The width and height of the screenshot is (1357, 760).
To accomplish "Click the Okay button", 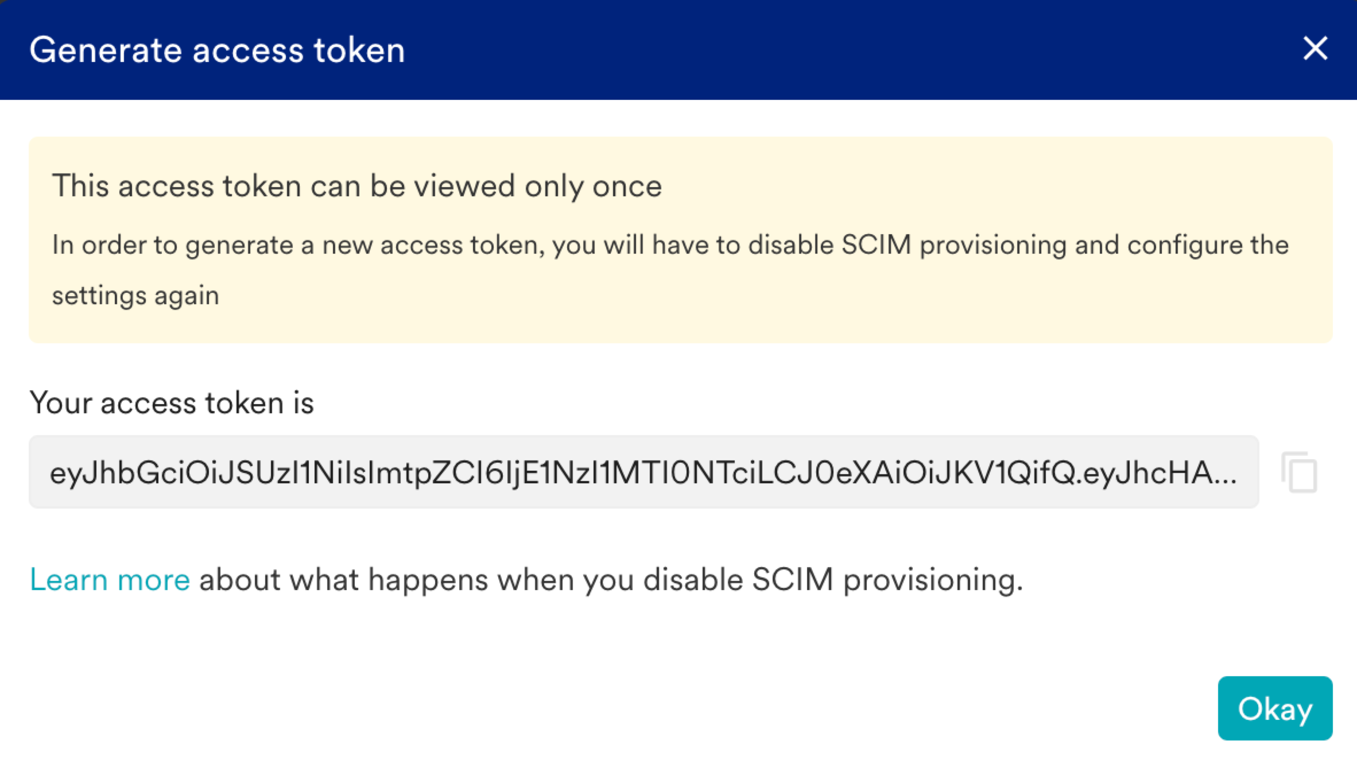I will [x=1275, y=708].
